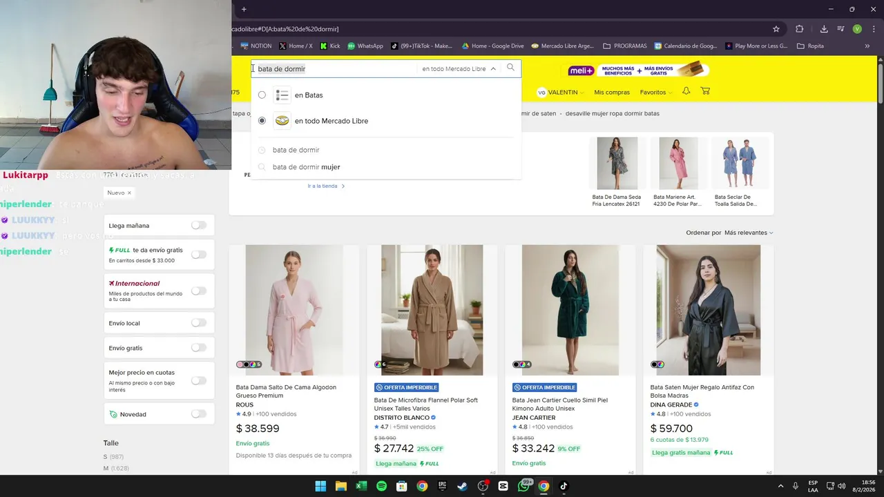Choose the "bata de dormir mujer" suggestion
This screenshot has width=884, height=497.
pyautogui.click(x=306, y=167)
